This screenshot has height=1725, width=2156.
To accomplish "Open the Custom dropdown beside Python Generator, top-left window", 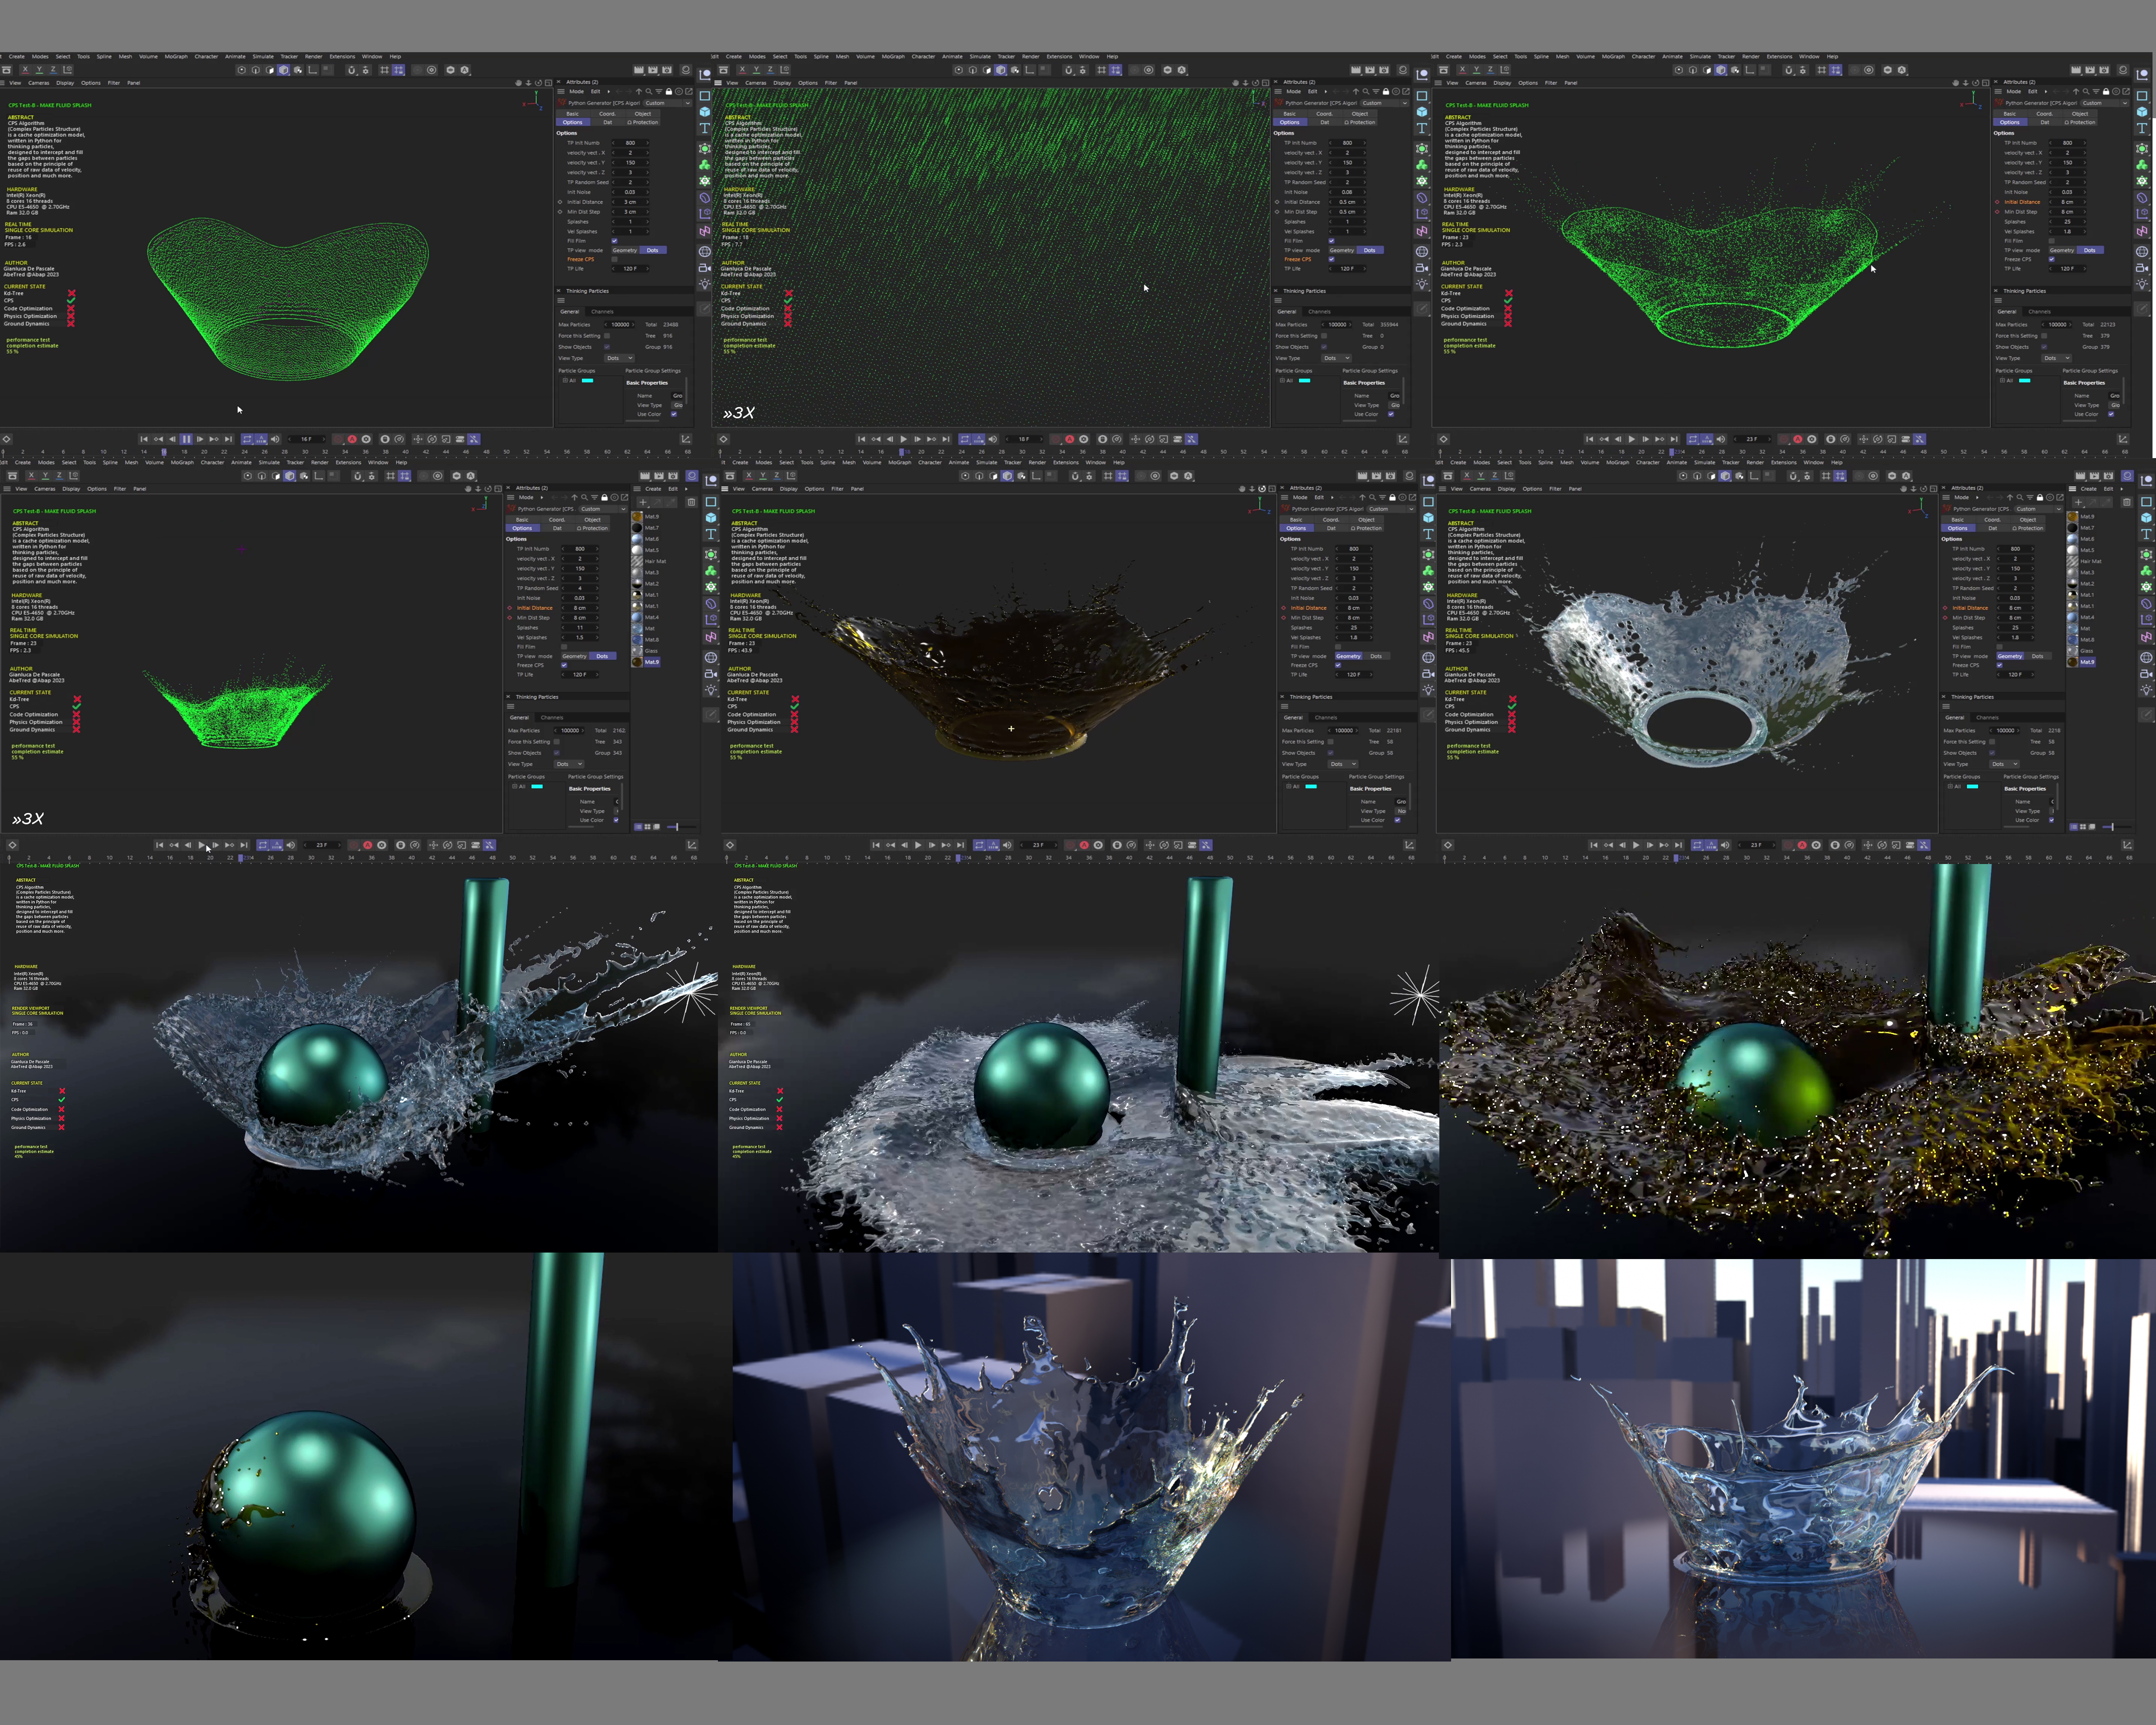I will pos(667,103).
